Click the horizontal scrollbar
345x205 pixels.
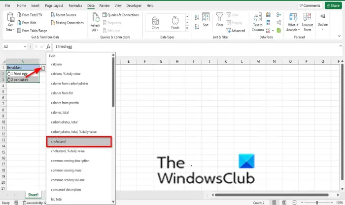coord(272,195)
